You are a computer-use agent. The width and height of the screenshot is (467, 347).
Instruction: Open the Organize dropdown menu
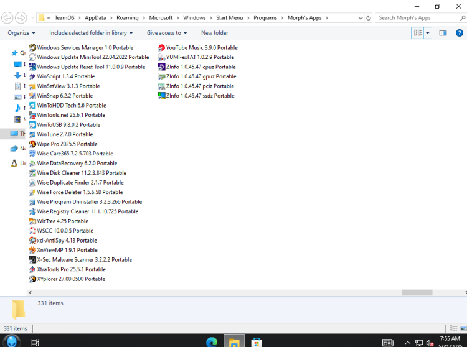click(21, 33)
